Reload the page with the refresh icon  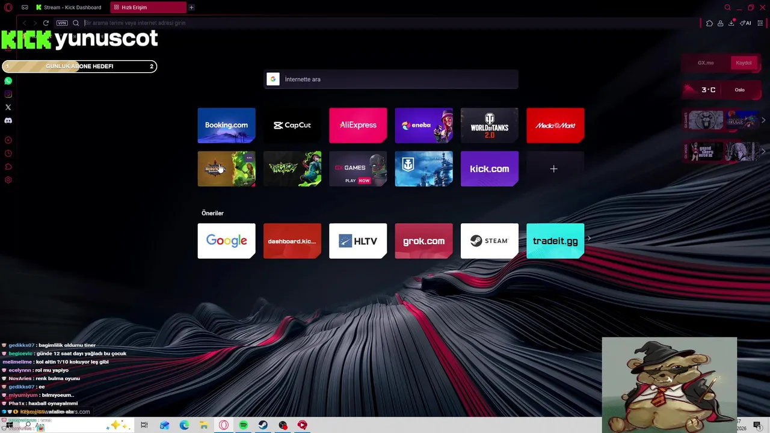[x=46, y=23]
